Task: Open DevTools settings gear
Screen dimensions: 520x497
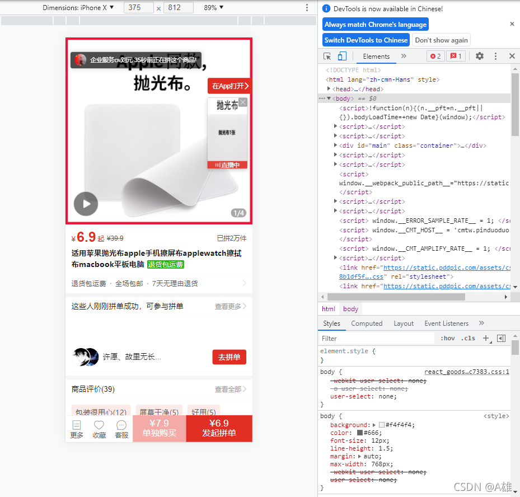Action: pos(480,56)
